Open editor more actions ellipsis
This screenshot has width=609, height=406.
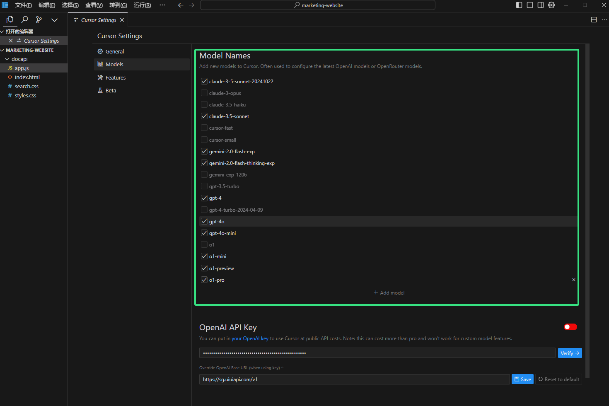(x=604, y=20)
